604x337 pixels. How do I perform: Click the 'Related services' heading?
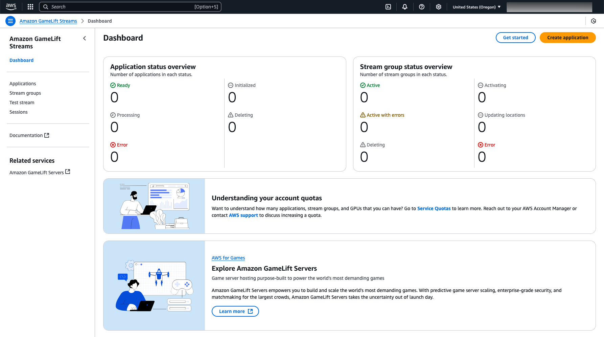click(32, 161)
